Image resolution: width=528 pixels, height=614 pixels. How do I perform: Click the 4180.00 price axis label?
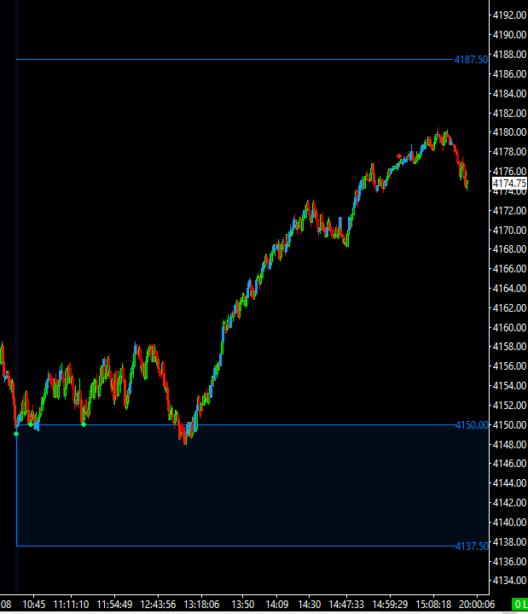coord(509,132)
